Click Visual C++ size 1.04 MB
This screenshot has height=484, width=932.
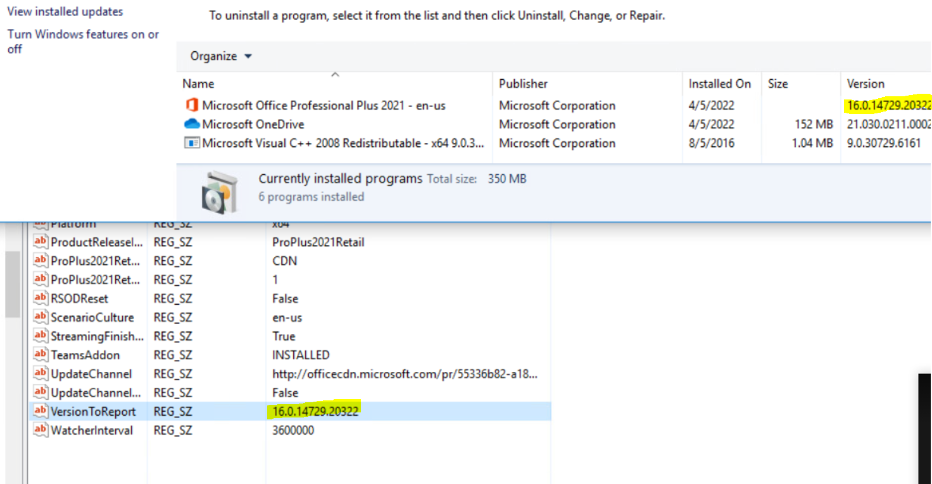pyautogui.click(x=812, y=143)
